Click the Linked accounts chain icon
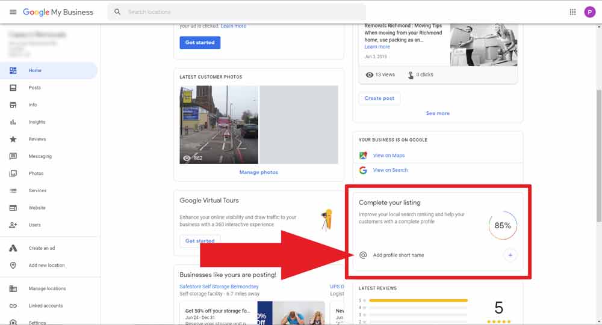 [x=13, y=306]
